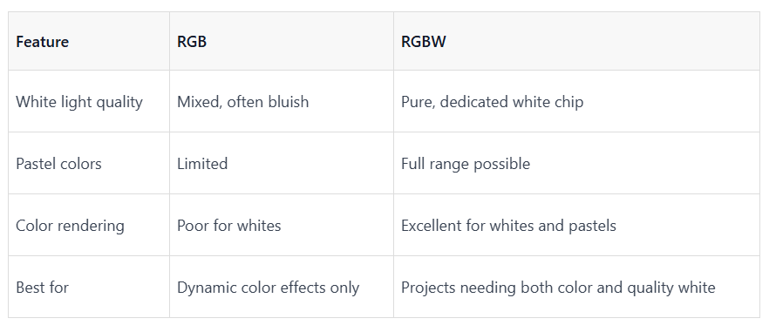Select the 'Pure, dedicated white chip' cell

pyautogui.click(x=576, y=101)
